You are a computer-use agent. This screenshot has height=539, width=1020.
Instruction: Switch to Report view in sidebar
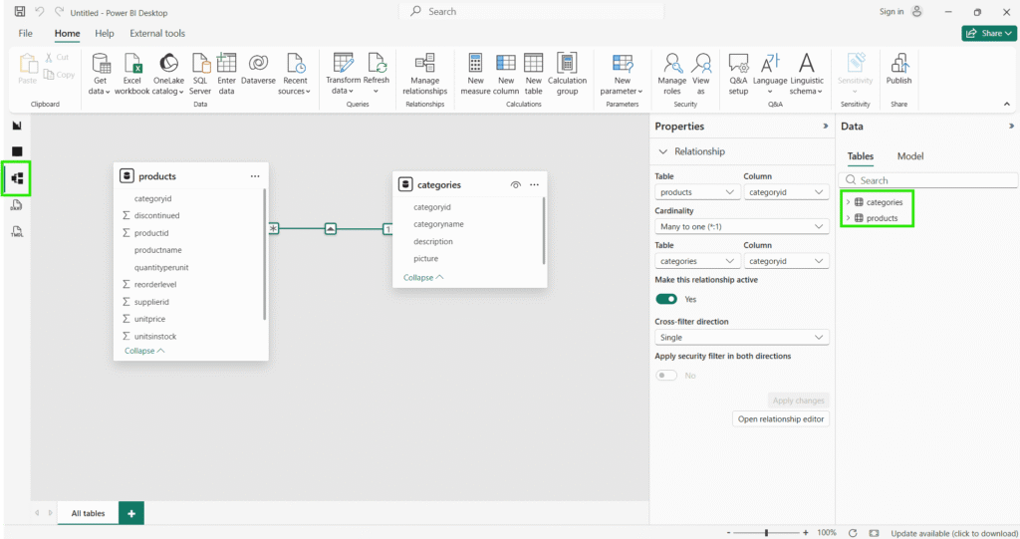pos(17,126)
